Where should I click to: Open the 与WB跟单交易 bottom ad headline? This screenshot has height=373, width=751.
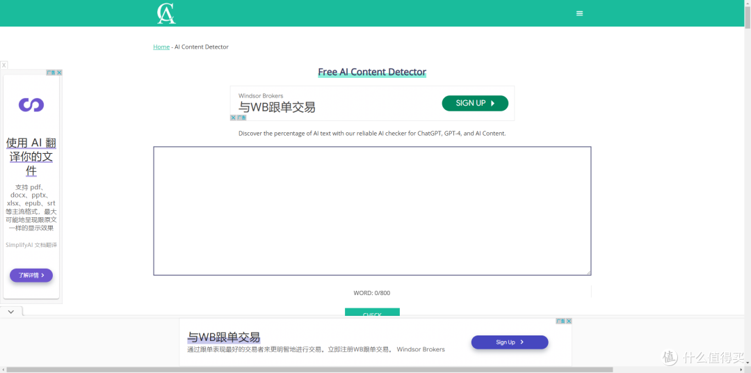click(224, 337)
